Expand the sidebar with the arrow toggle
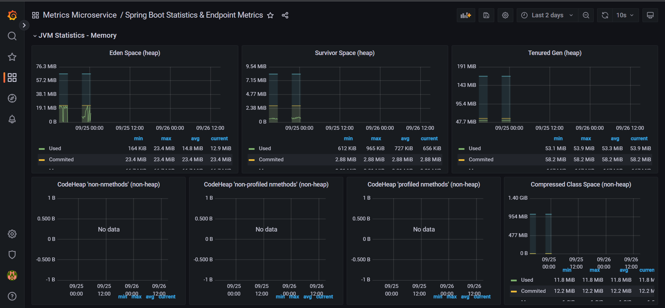 (x=24, y=25)
